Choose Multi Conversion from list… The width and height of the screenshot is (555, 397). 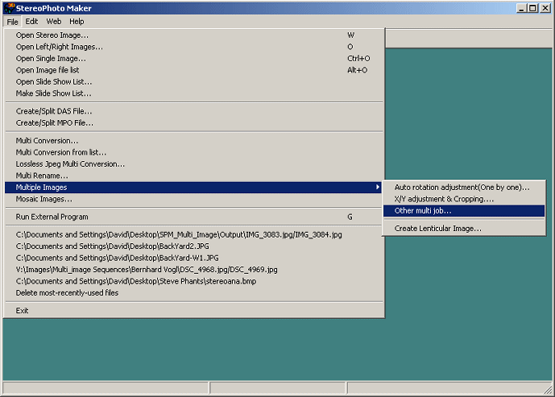pyautogui.click(x=194, y=152)
